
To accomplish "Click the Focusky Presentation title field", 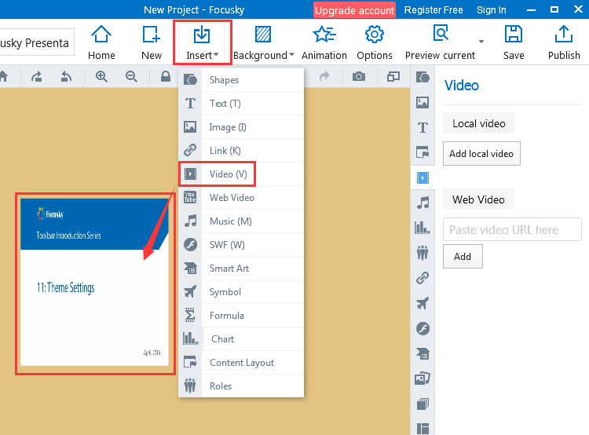I will pos(37,43).
